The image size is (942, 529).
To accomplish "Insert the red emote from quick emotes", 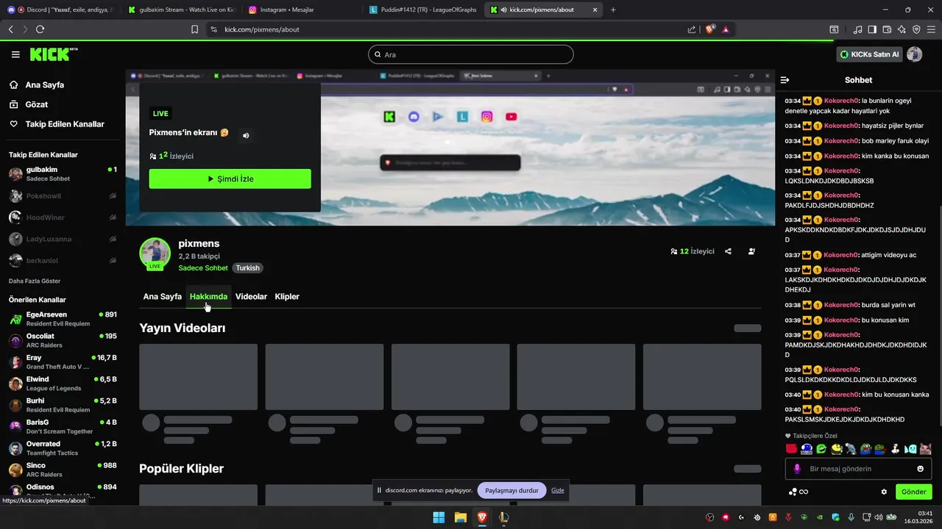I will point(792,449).
